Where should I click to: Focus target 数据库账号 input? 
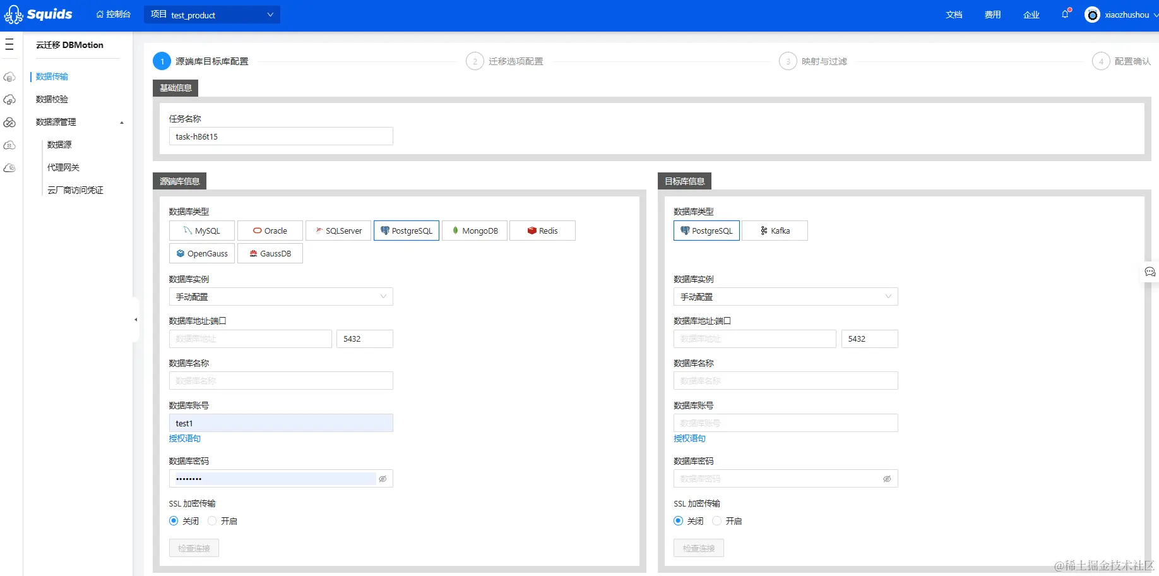pyautogui.click(x=786, y=423)
